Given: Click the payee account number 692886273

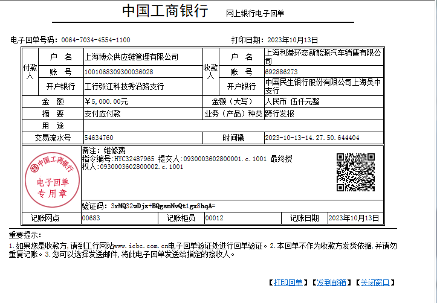Looking at the screenshot, I should 281,72.
